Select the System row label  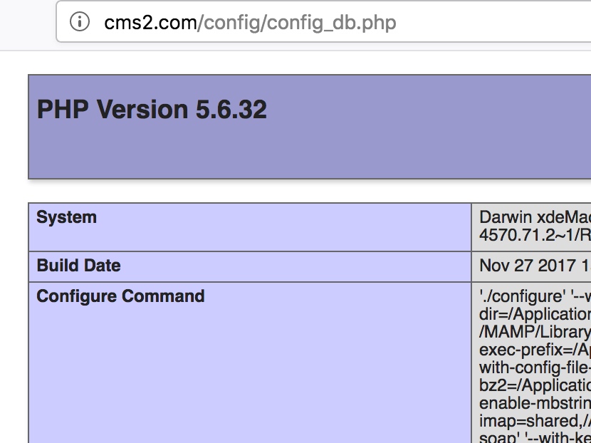tap(66, 217)
